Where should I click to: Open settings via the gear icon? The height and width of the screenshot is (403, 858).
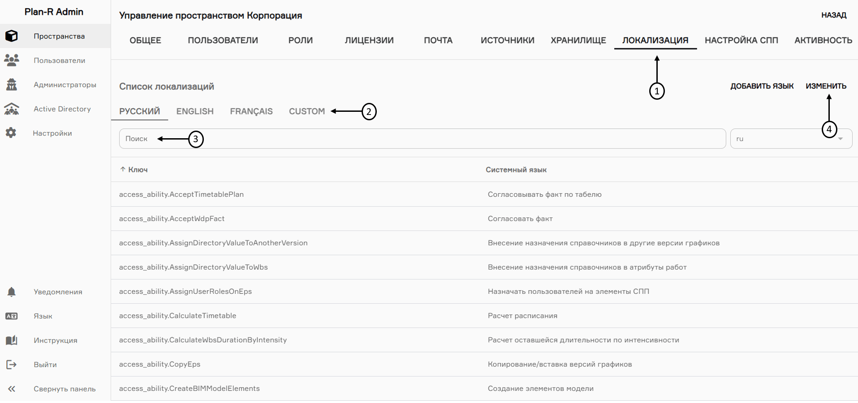[11, 133]
